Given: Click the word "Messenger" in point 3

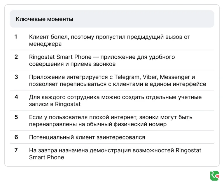Looking at the screenshot, I should [174, 77].
